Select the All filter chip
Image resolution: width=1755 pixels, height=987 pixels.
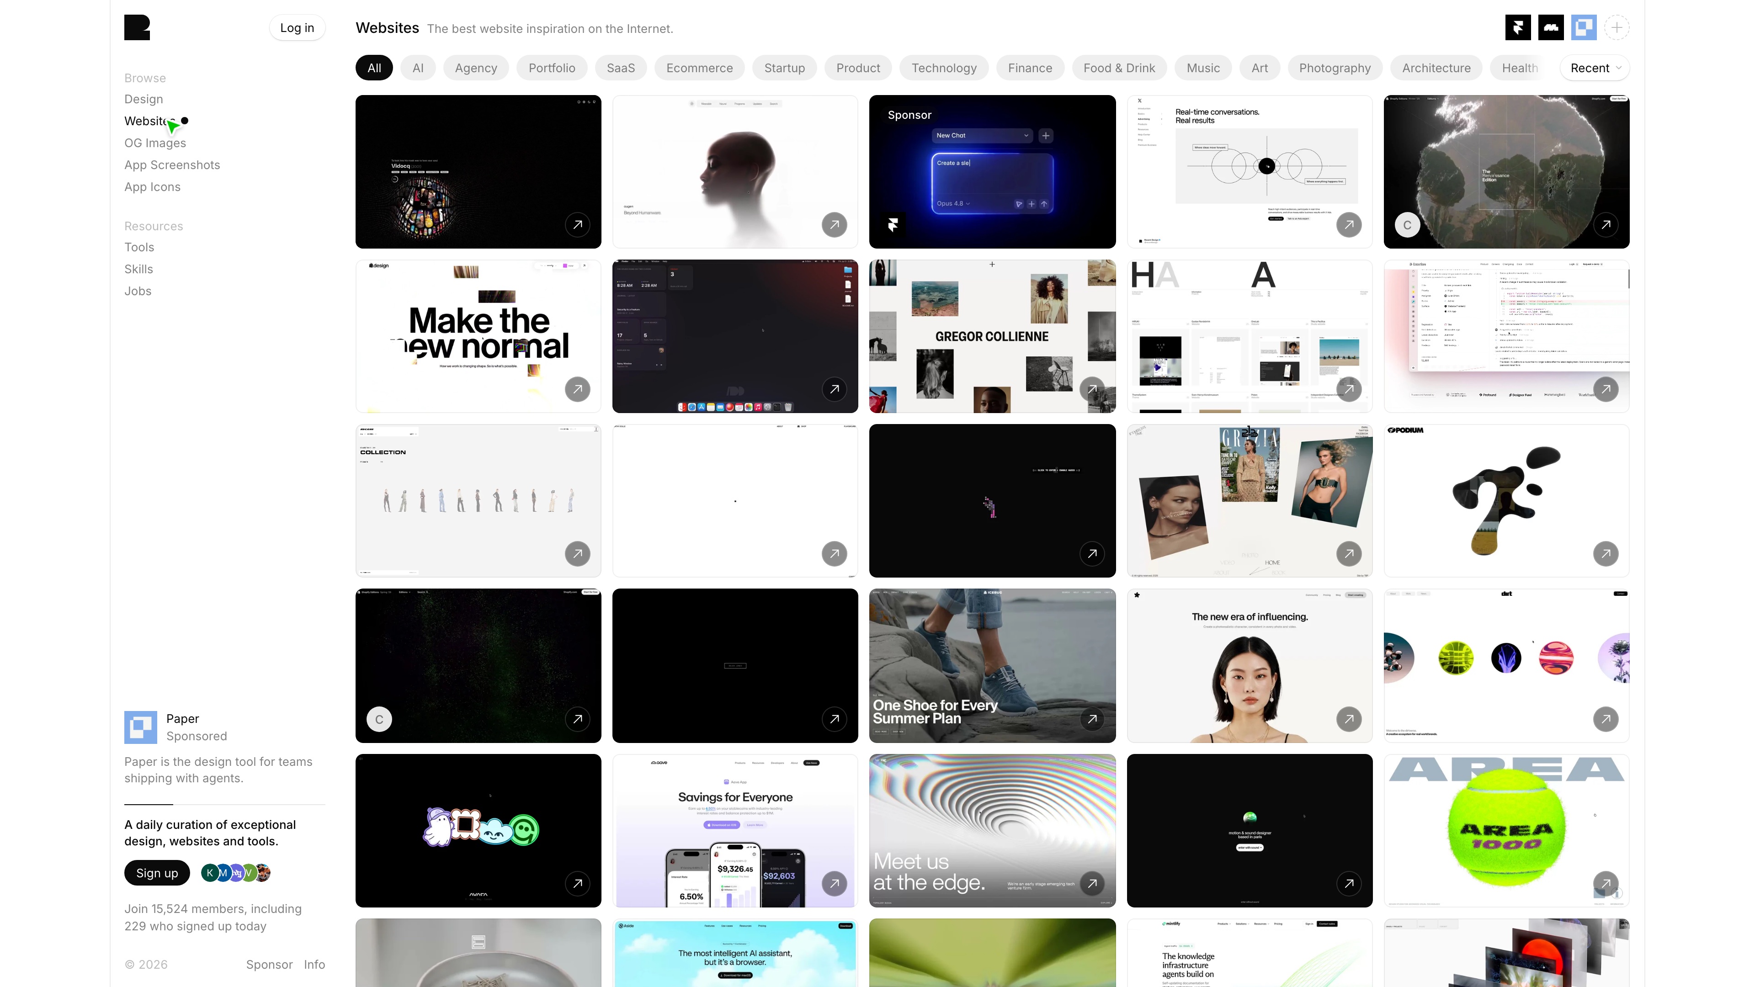click(374, 68)
